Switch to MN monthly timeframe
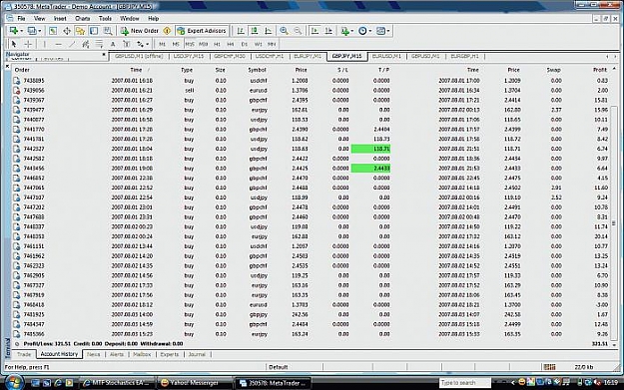The width and height of the screenshot is (624, 390). [x=272, y=44]
